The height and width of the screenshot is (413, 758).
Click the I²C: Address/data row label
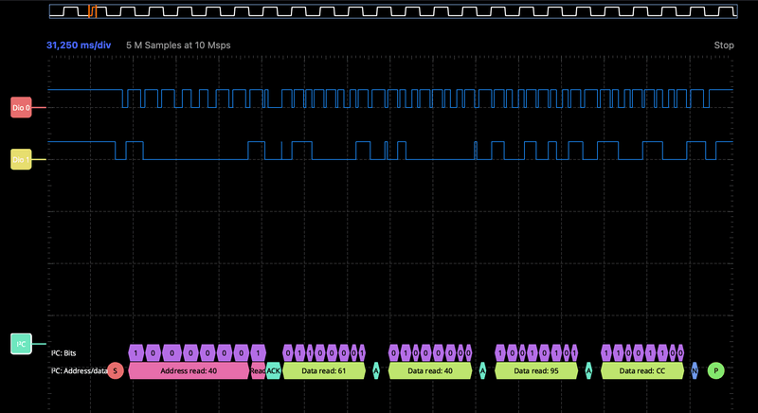[80, 371]
